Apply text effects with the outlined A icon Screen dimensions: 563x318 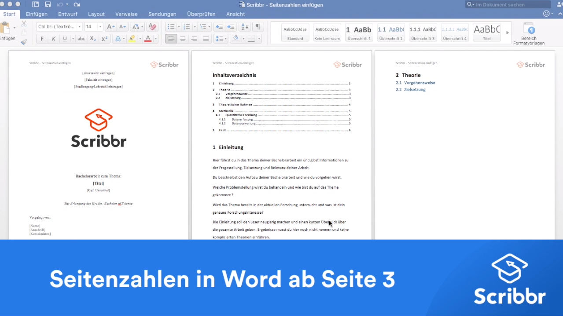coord(118,39)
